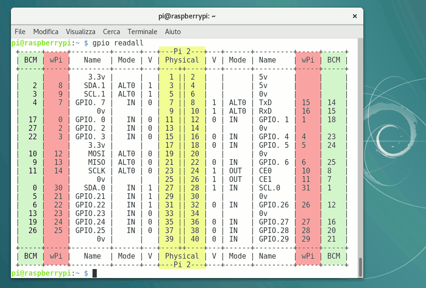426x288 pixels.
Task: Click the wPi column header
Action: [x=56, y=60]
